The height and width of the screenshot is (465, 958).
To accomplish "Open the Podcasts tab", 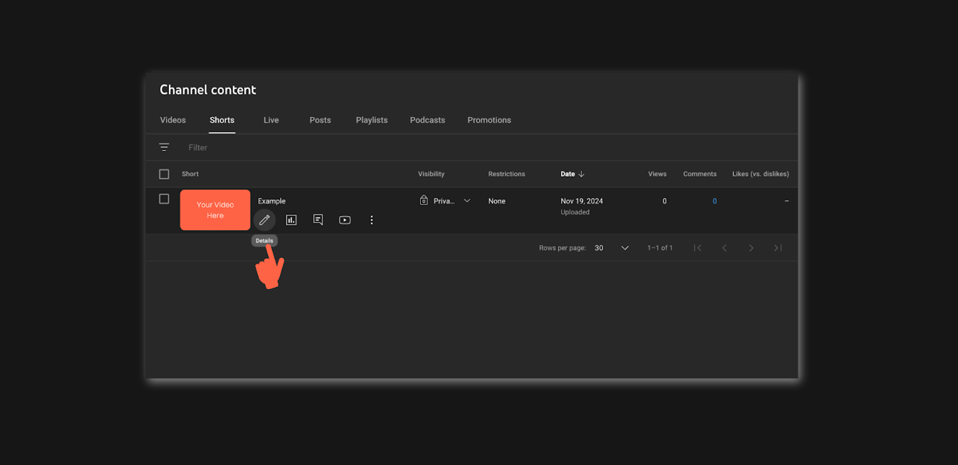I will coord(427,120).
